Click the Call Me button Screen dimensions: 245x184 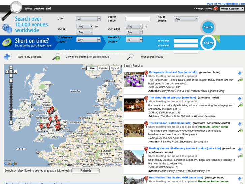pos(209,43)
